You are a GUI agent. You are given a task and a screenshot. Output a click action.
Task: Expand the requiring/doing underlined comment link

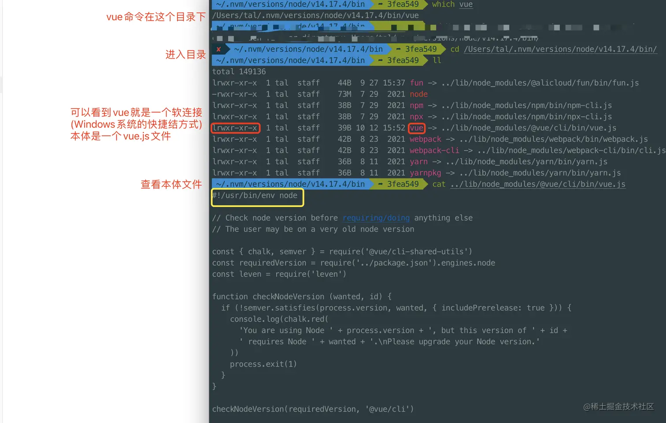[376, 218]
